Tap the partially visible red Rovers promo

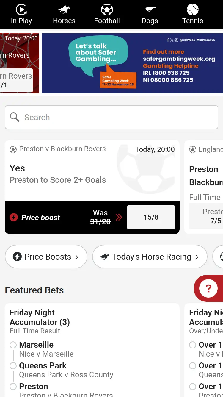[x=20, y=63]
